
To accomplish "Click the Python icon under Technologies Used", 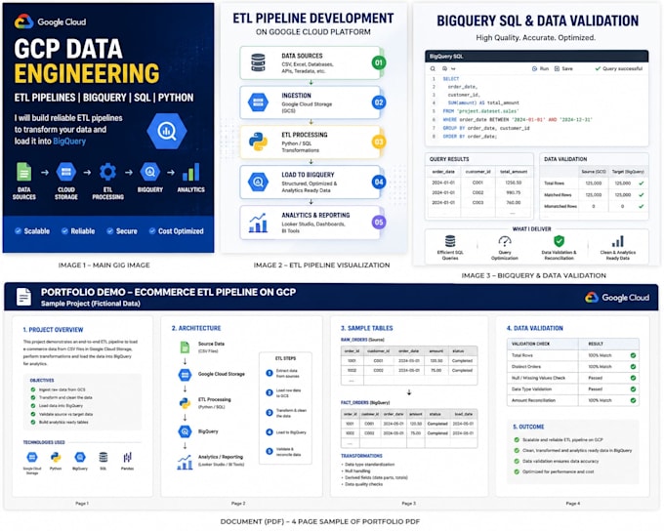I will [56, 458].
